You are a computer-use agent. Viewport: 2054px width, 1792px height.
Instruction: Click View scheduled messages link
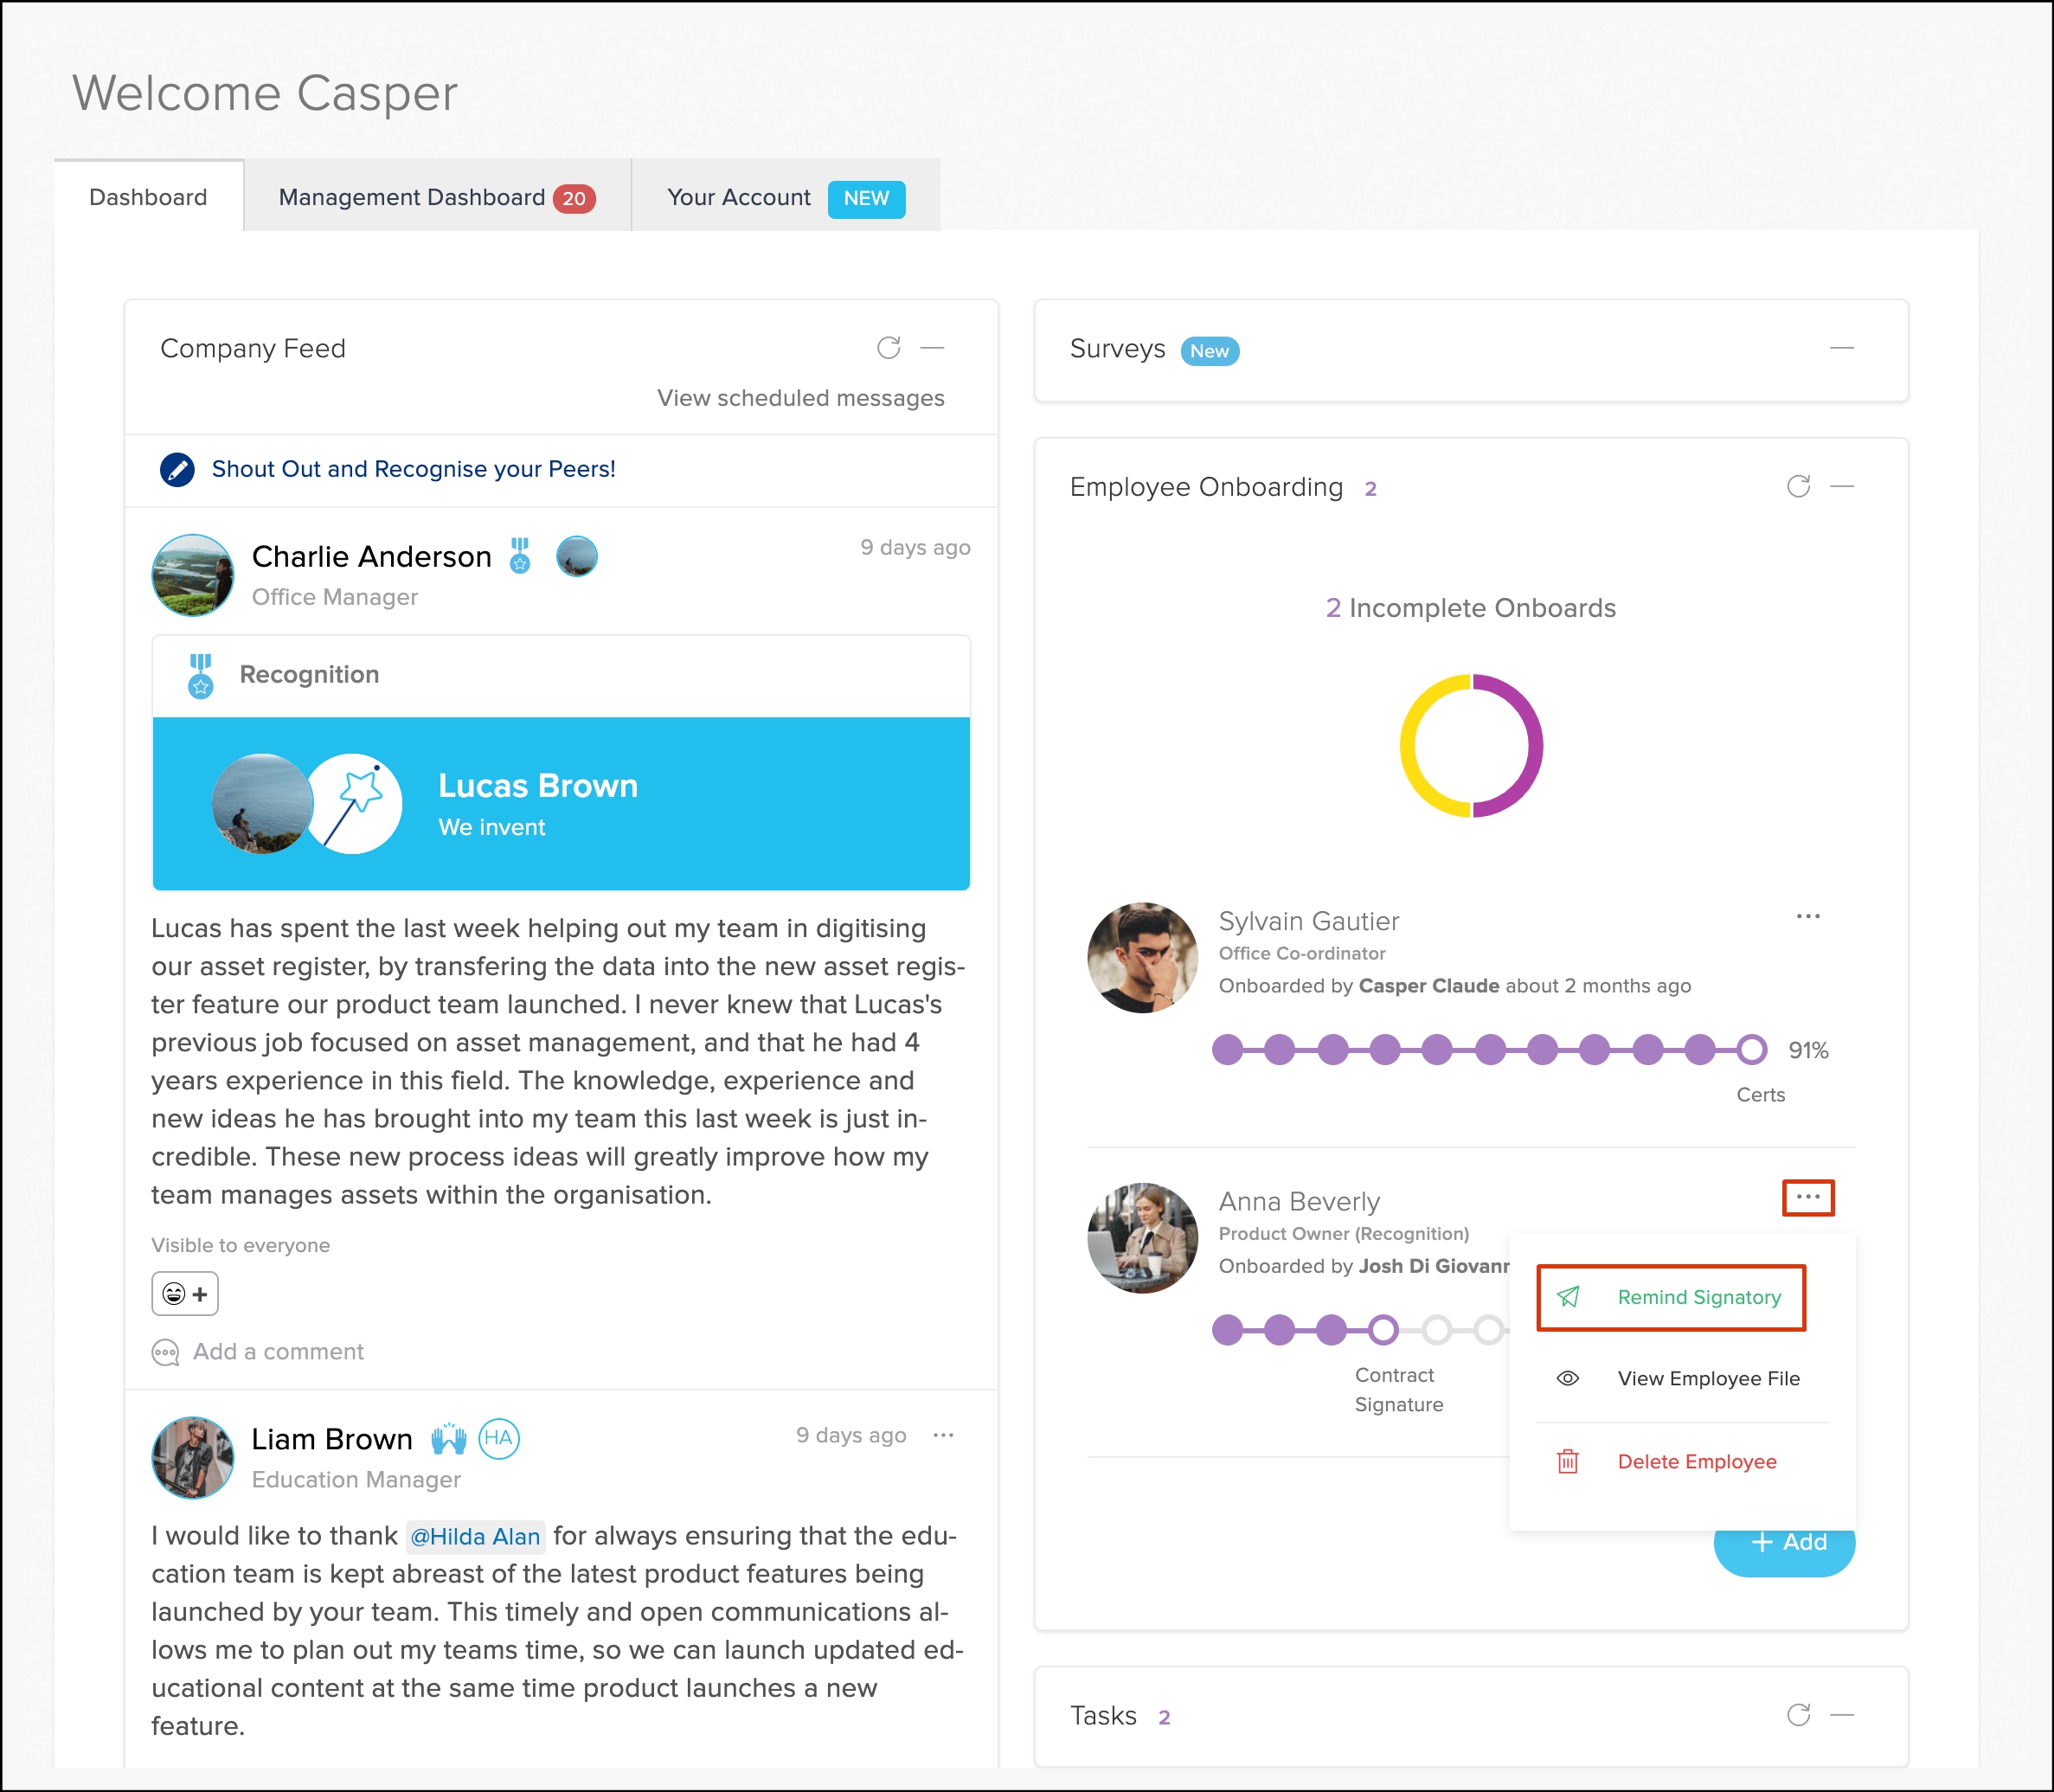(800, 398)
